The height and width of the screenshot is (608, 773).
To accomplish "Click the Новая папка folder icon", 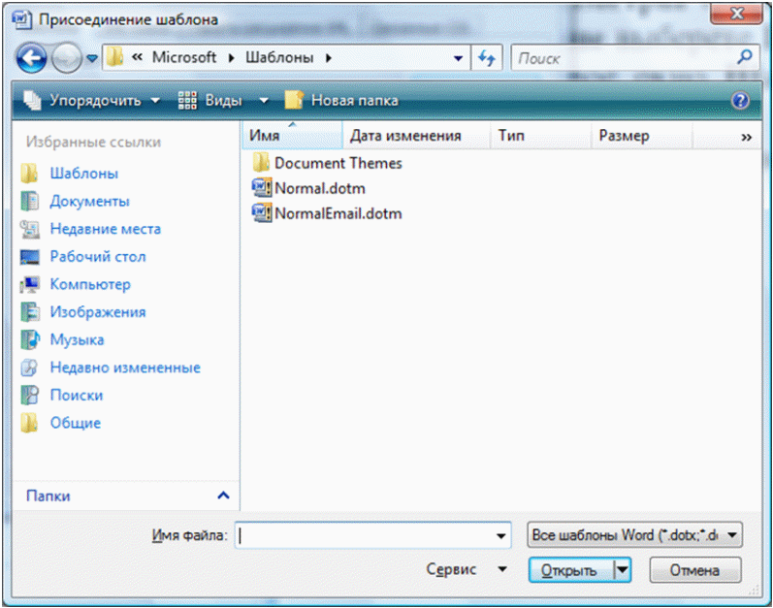I will [x=294, y=100].
